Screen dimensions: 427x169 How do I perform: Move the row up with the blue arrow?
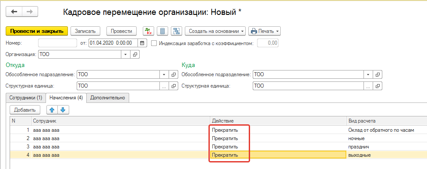point(52,110)
